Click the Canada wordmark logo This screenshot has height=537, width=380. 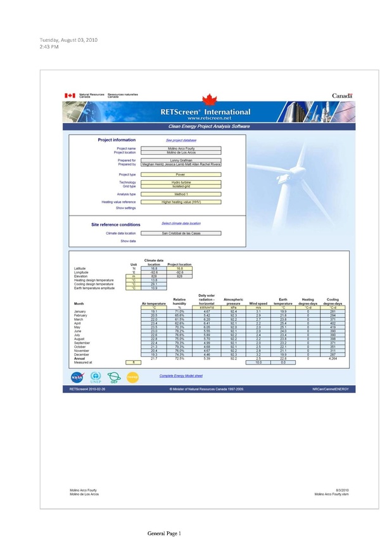tap(342, 96)
